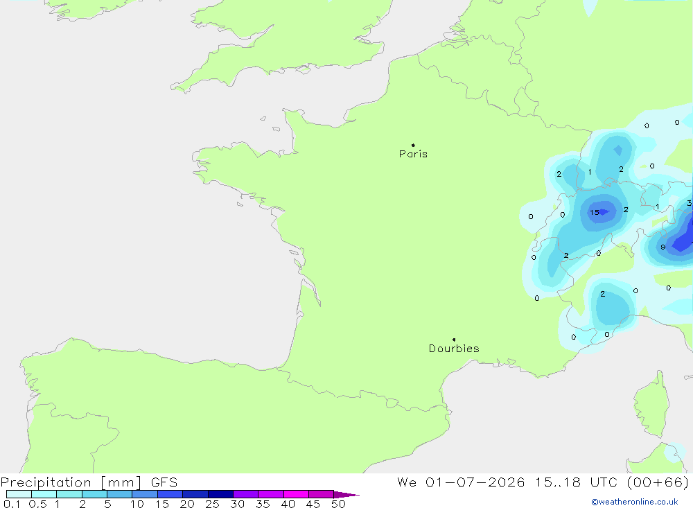The width and height of the screenshot is (693, 508).
Task: Select the 1–2 mm legend swatch
Action: point(69,494)
